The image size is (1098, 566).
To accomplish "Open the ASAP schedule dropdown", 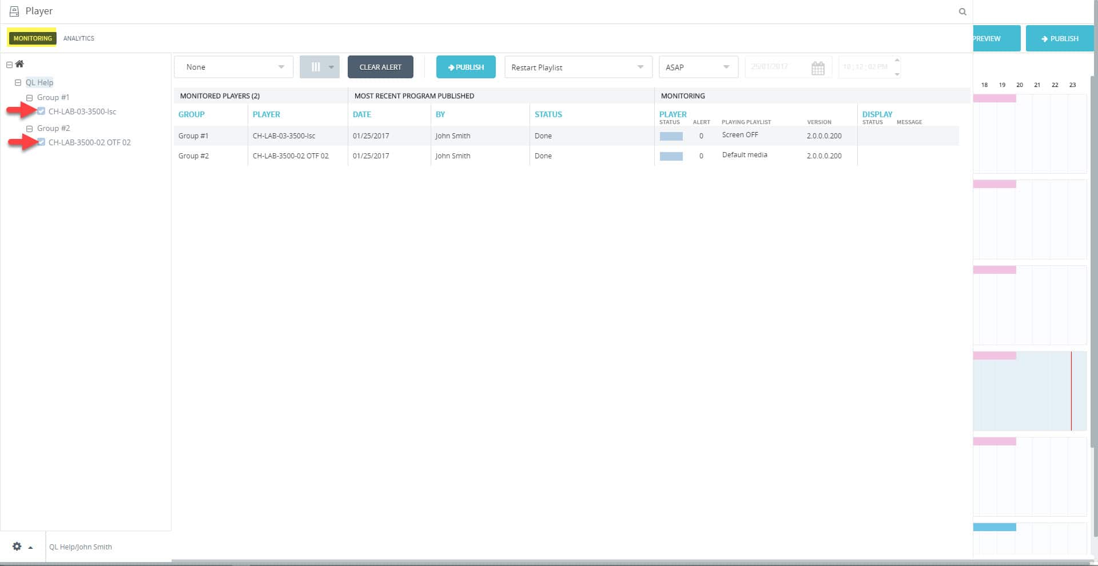I will (x=698, y=67).
